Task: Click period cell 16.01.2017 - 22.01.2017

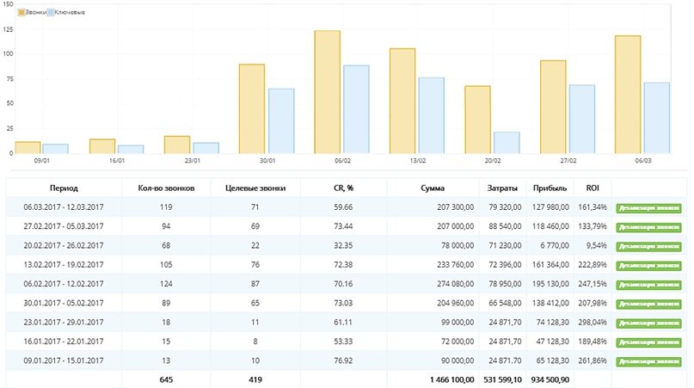Action: tap(64, 342)
